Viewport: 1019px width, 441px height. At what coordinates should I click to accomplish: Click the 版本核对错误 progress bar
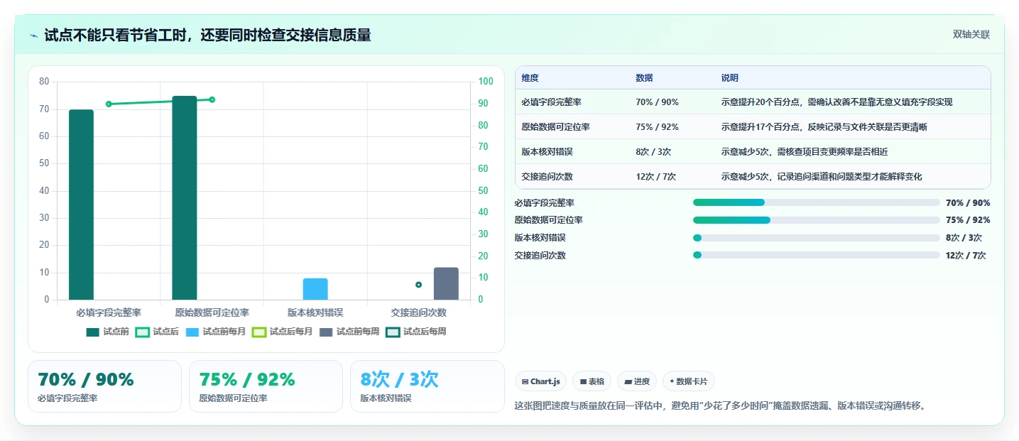[x=817, y=238]
